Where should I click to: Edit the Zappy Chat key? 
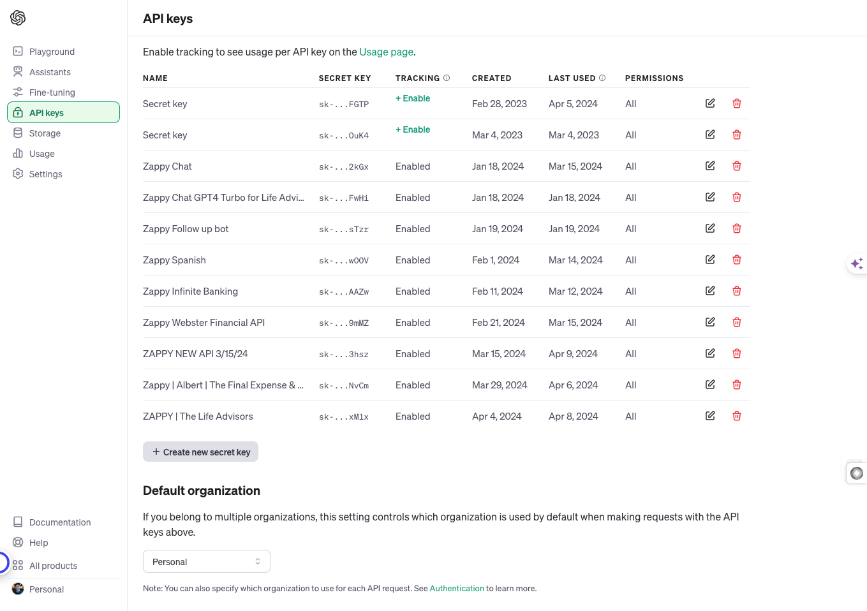pos(710,166)
